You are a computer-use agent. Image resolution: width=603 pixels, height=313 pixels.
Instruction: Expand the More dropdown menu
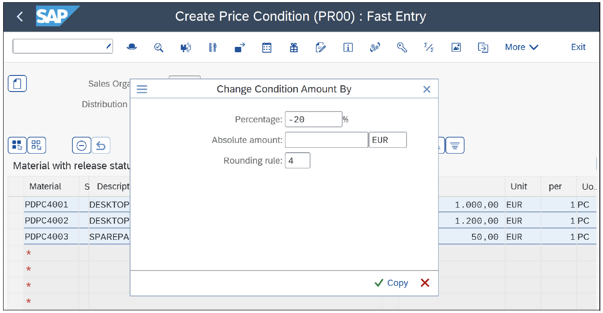(521, 47)
